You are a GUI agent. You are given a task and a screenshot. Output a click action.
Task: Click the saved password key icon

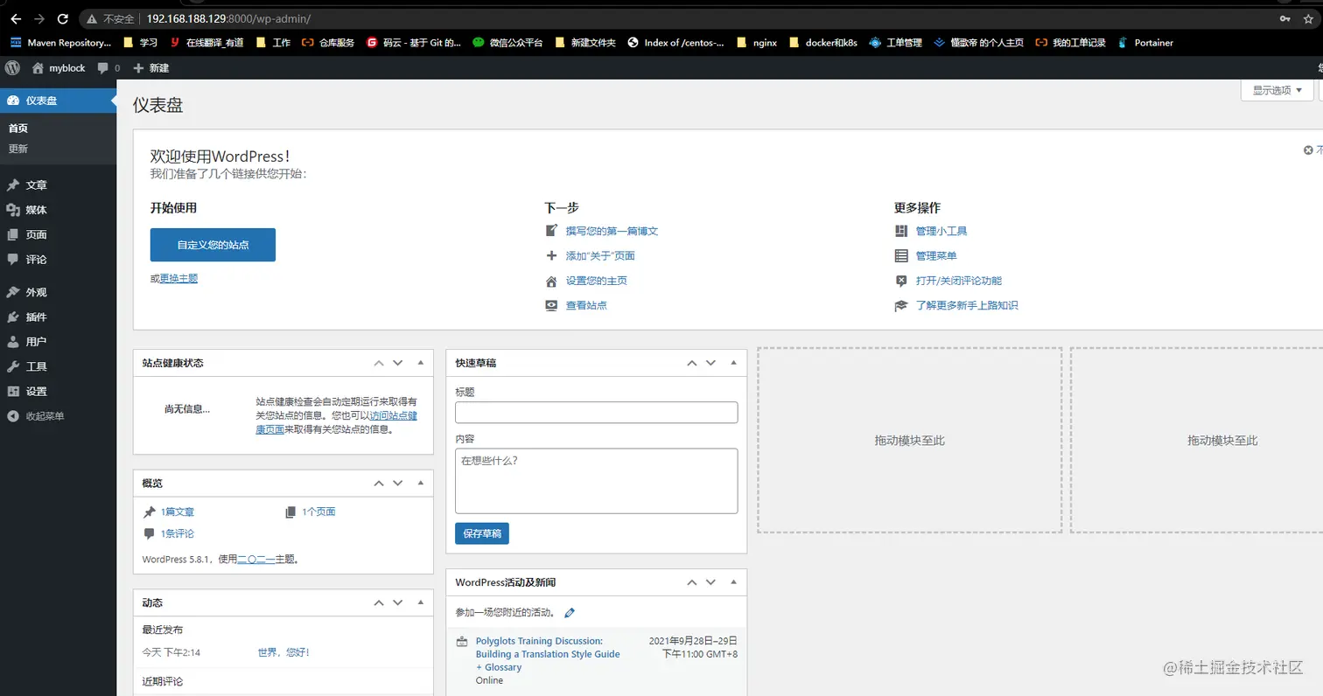coord(1284,18)
